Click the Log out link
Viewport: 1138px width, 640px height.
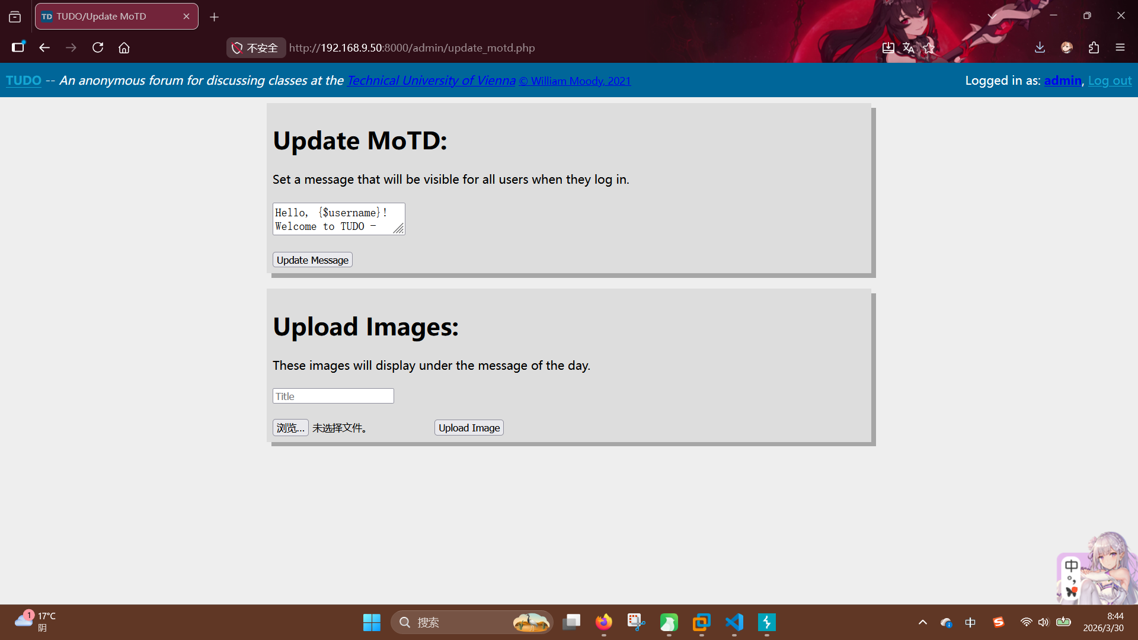pyautogui.click(x=1110, y=81)
